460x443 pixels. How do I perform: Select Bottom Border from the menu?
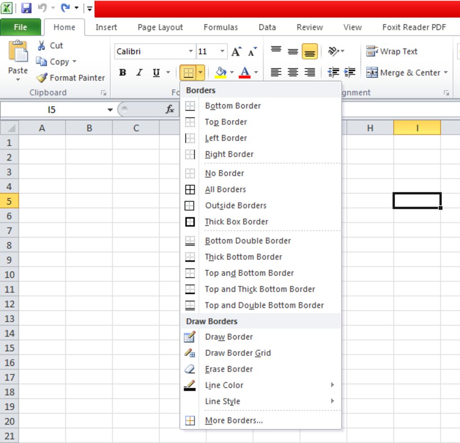coord(261,106)
